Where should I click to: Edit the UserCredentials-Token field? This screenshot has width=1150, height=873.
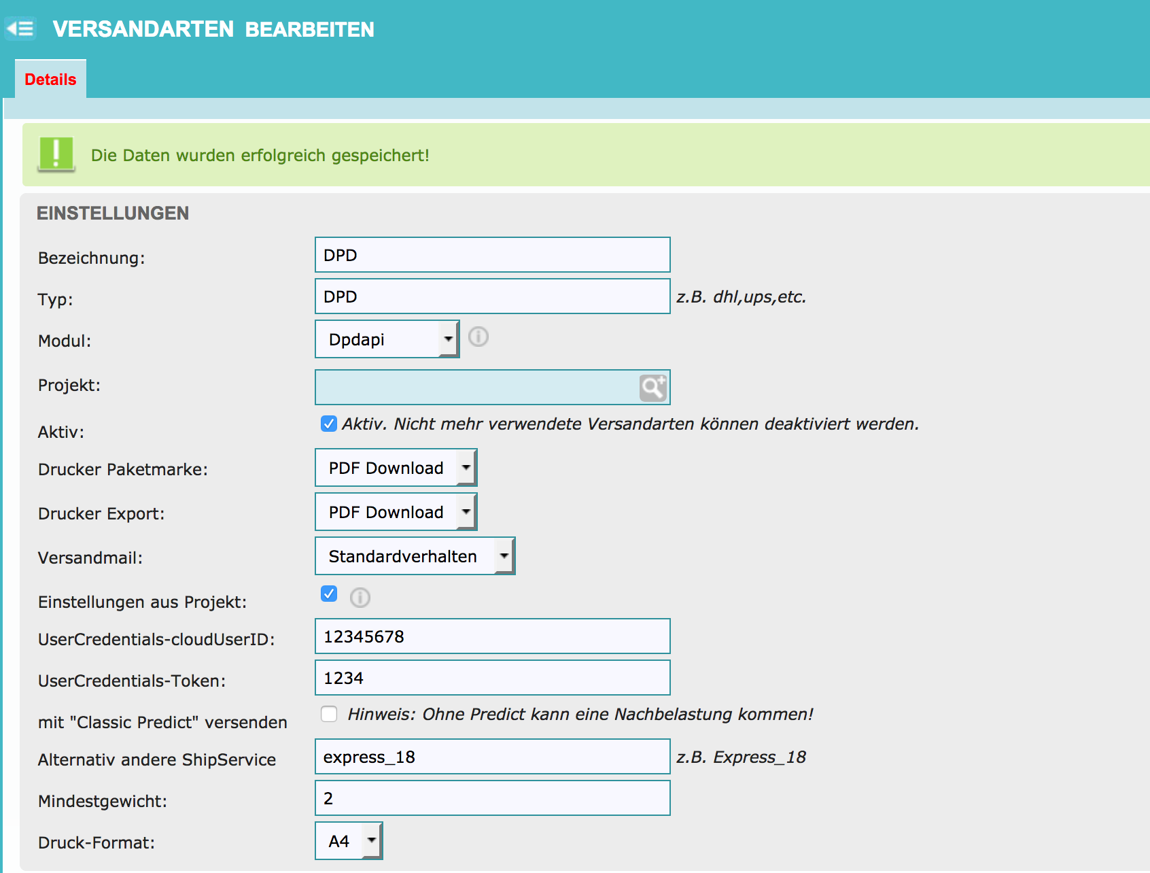tap(492, 678)
